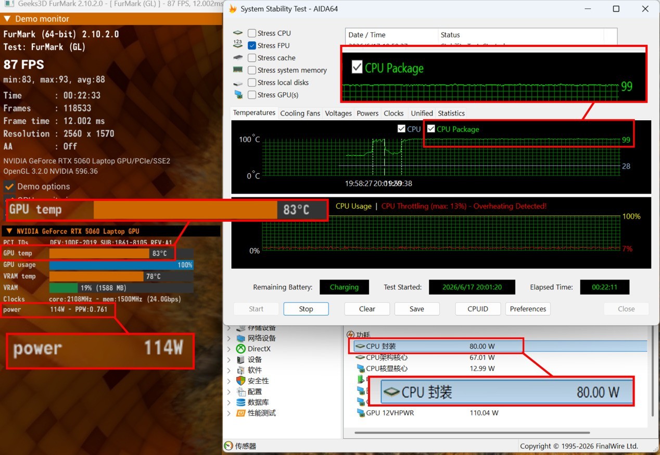Uncheck the Stress FPU checkbox
This screenshot has width=660, height=455.
click(x=252, y=45)
